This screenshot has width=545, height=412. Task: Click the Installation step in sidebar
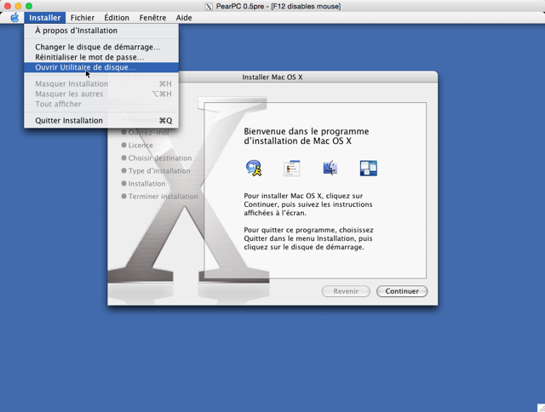pos(143,184)
